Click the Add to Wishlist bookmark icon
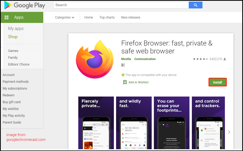Image resolution: width=243 pixels, height=151 pixels. pyautogui.click(x=125, y=82)
